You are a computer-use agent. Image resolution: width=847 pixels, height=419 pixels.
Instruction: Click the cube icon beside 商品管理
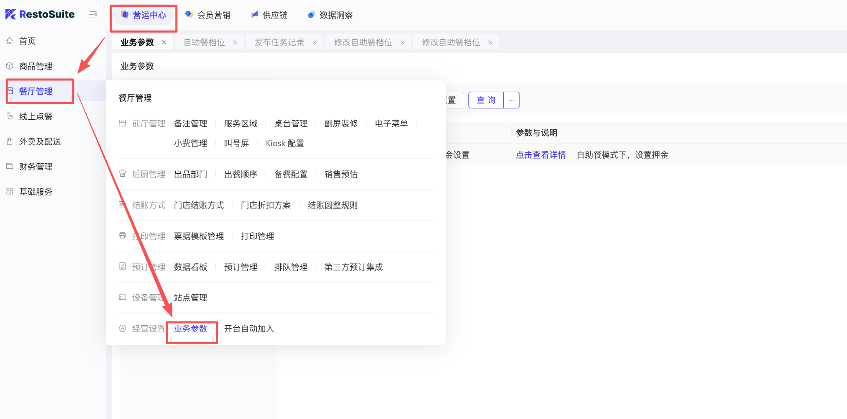(x=10, y=66)
